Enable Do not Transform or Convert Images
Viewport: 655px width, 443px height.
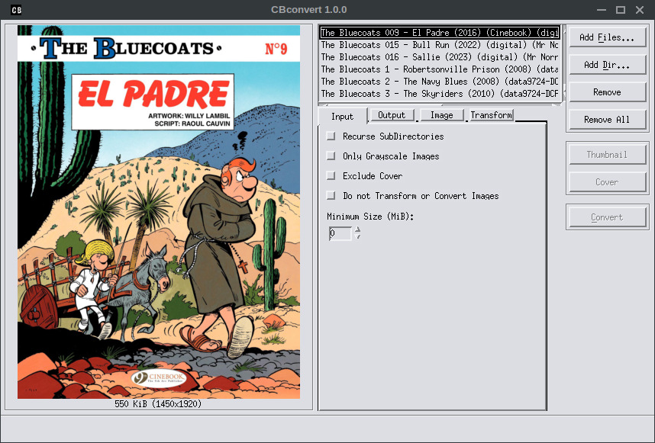click(331, 196)
